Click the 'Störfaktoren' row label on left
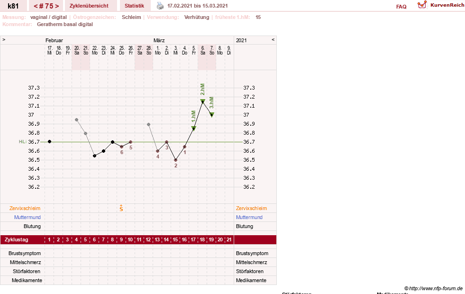Image resolution: width=465 pixels, height=294 pixels. [27, 271]
